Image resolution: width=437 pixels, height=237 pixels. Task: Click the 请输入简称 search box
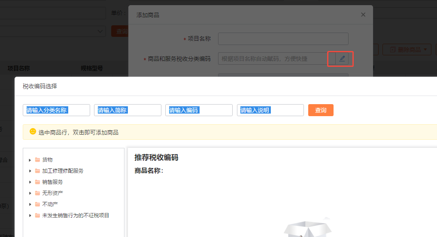pos(127,110)
